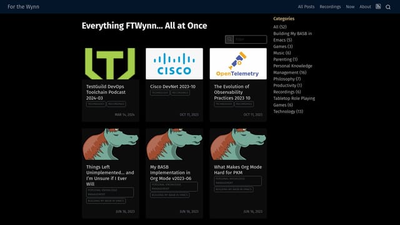
Task: Open TestGuild DevOps Toolchain Podcast 2024-03 post
Action: (x=106, y=92)
